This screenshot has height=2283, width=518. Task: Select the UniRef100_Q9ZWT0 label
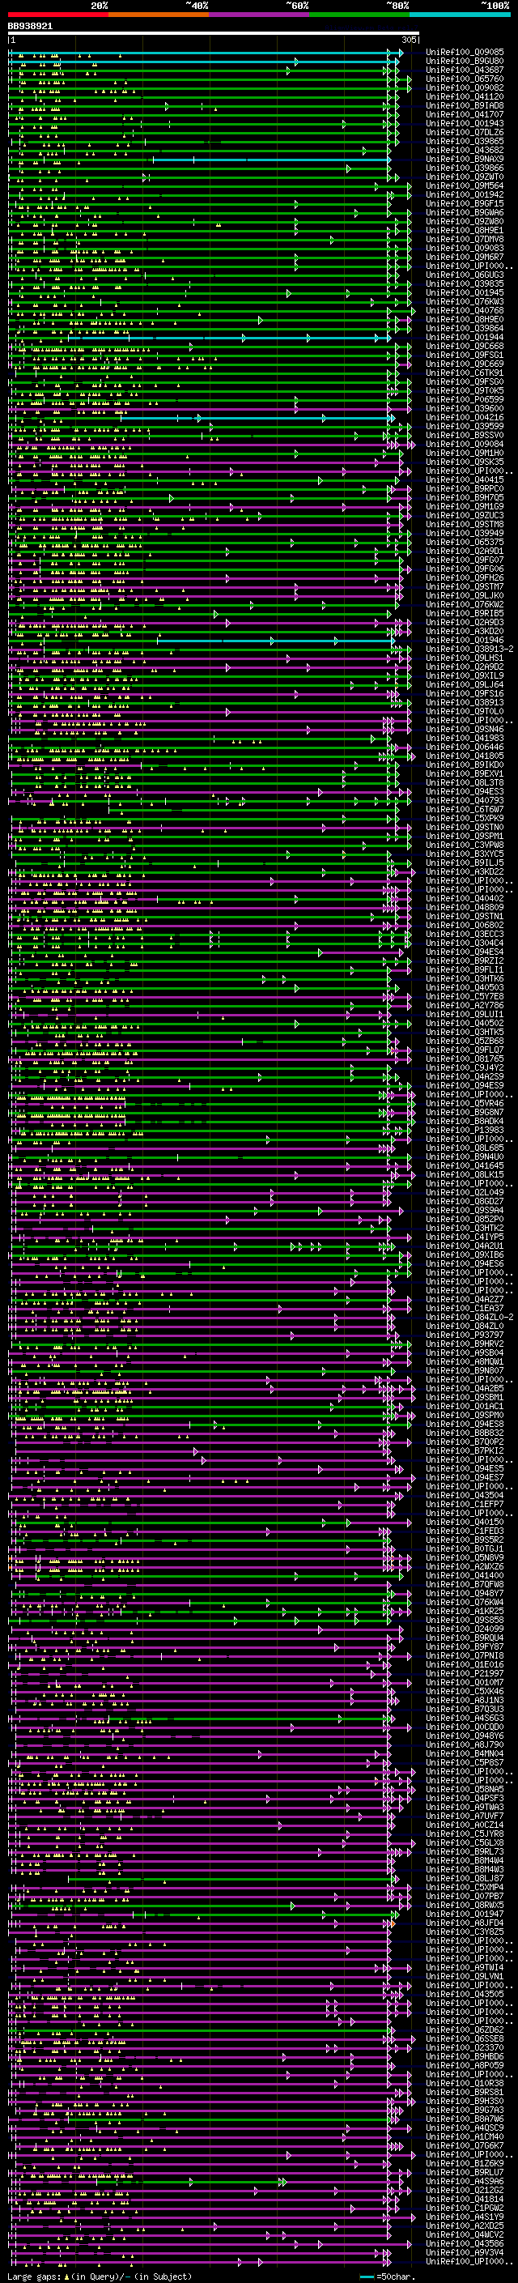pyautogui.click(x=465, y=177)
